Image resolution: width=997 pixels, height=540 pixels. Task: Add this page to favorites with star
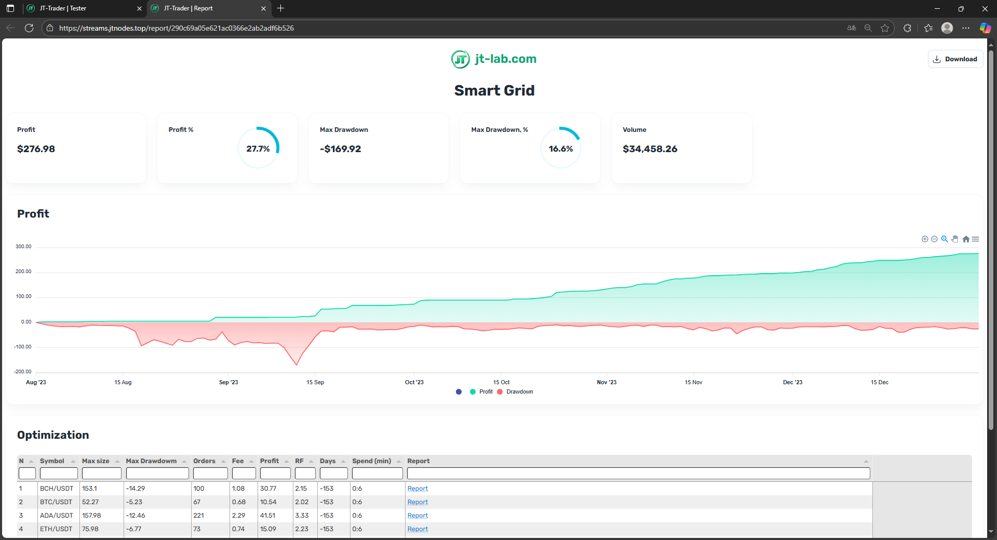pyautogui.click(x=885, y=28)
